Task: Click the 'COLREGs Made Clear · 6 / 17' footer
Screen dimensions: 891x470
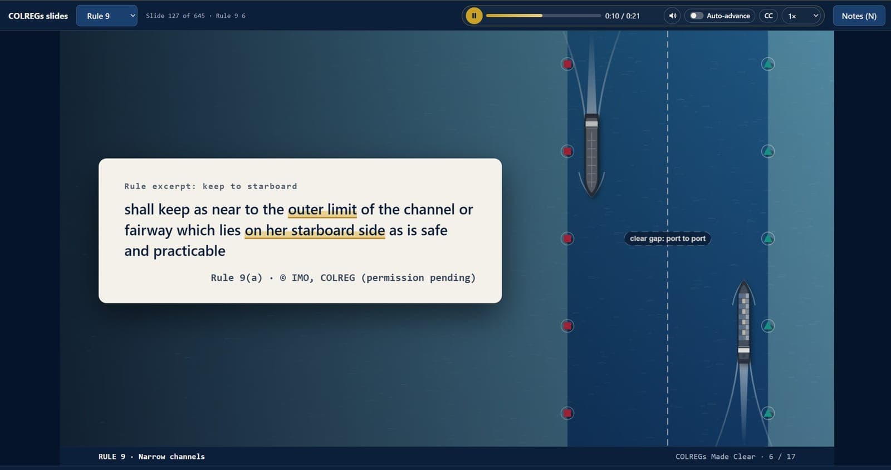Action: click(x=735, y=457)
